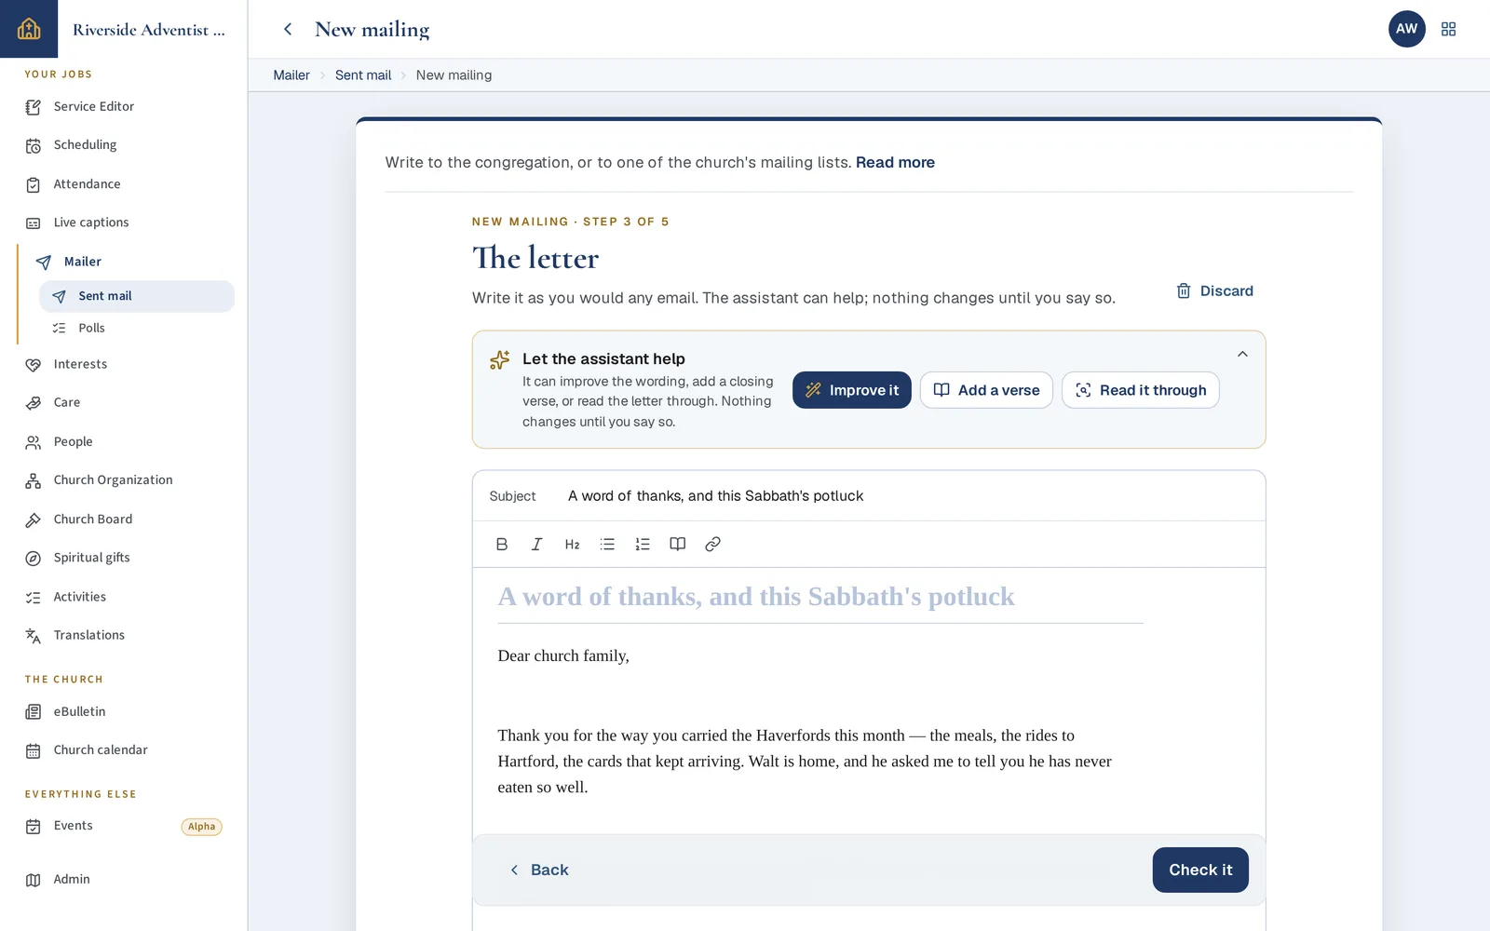Click the Check it button
Image resolution: width=1490 pixels, height=931 pixels.
tap(1200, 870)
